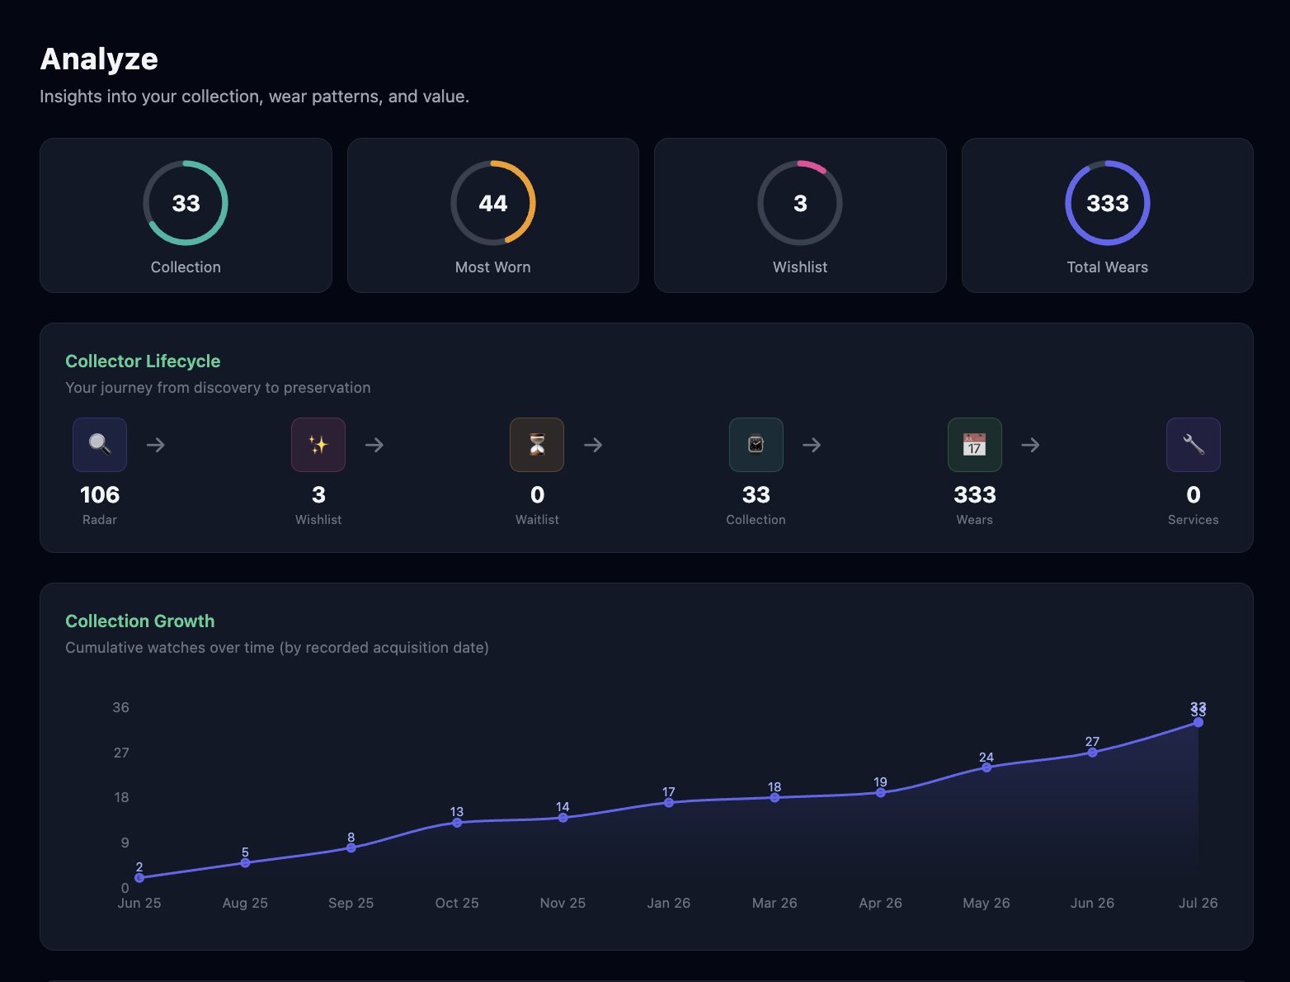Click the discovery to preservation subtitle
Image resolution: width=1290 pixels, height=982 pixels.
[218, 388]
